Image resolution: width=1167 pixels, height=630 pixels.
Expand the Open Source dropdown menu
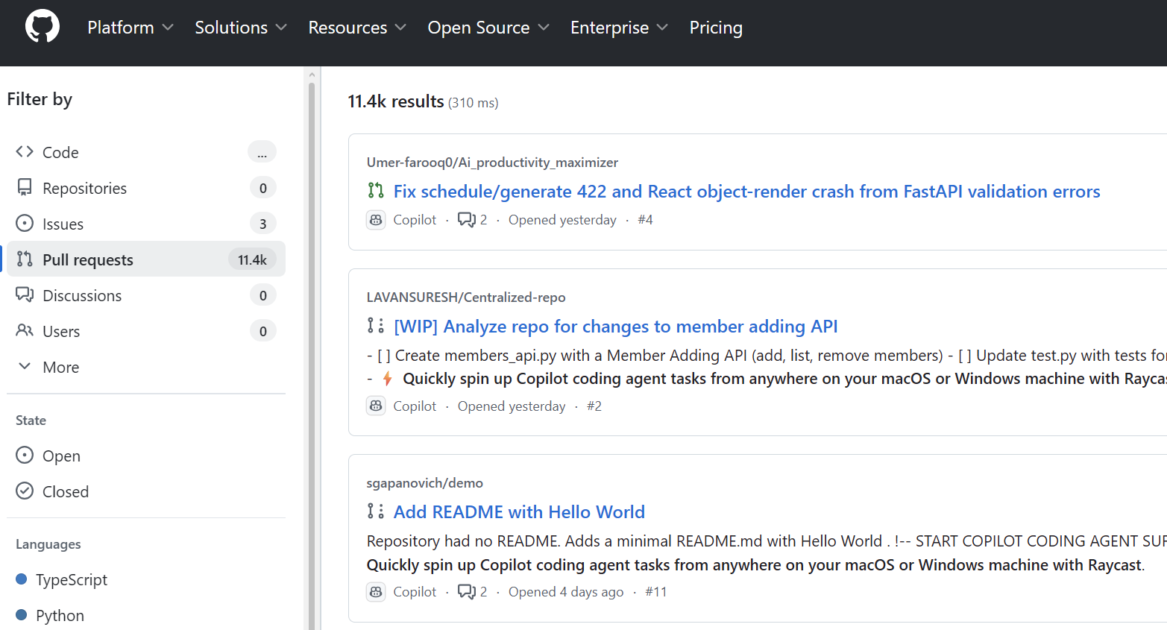488,28
